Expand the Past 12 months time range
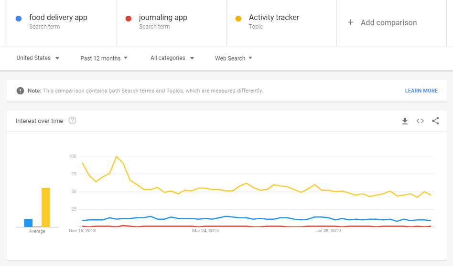 [104, 58]
